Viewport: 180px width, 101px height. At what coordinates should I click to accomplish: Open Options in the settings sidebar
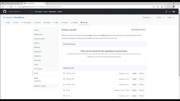[x=46, y=30]
